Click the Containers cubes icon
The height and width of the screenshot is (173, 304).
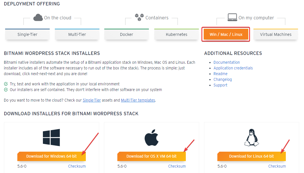click(x=139, y=17)
